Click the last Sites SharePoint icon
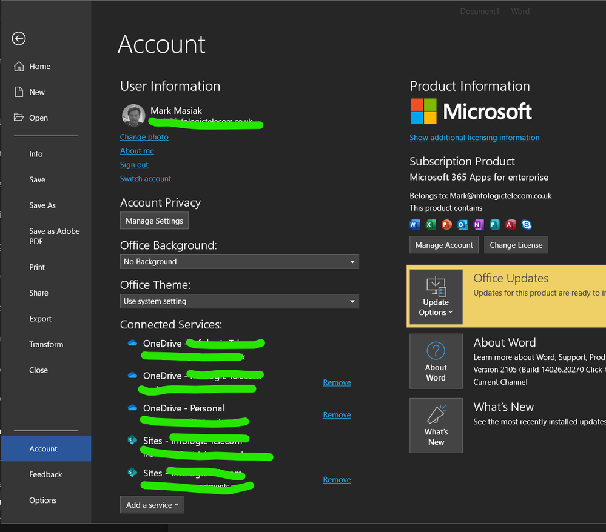This screenshot has height=532, width=606. 133,472
